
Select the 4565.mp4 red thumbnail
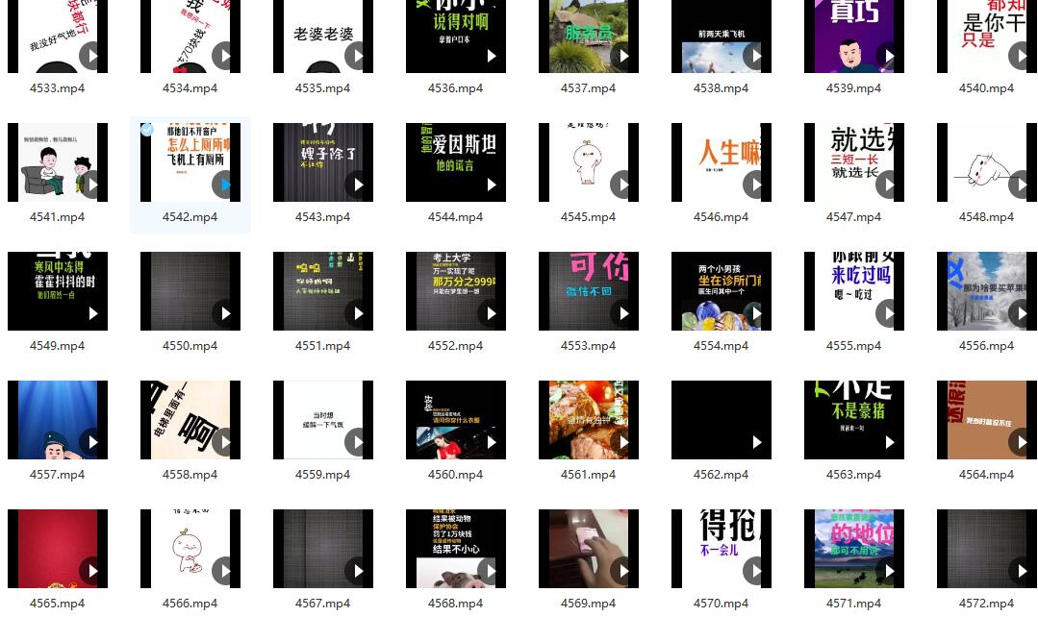point(57,548)
